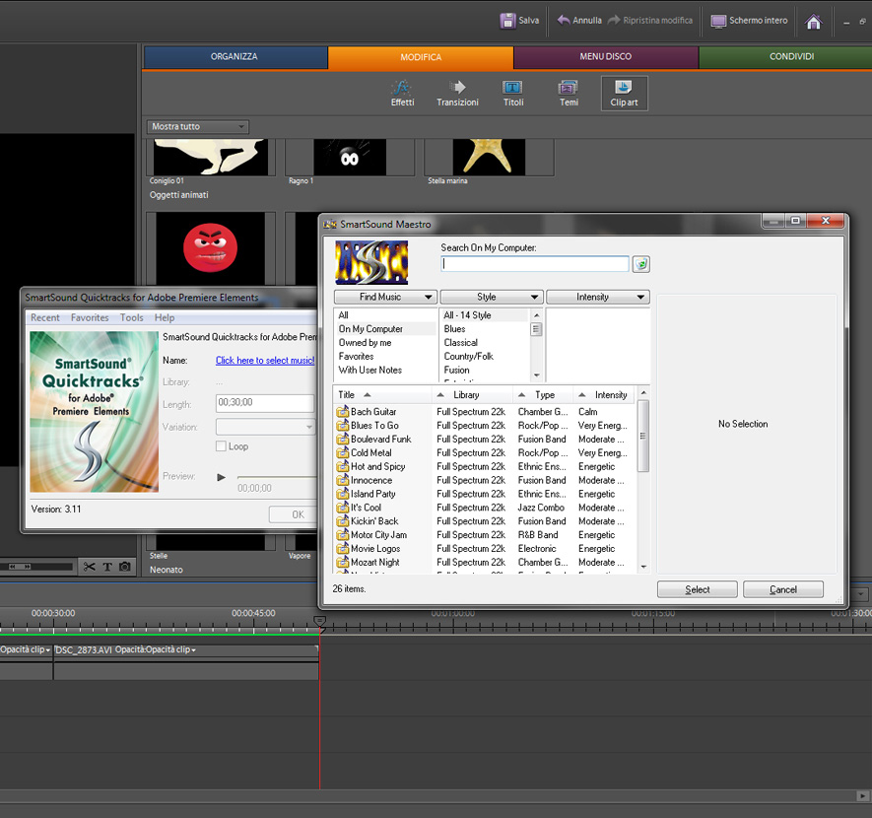Click the folder icon beside Motor City Jam
This screenshot has width=872, height=818.
pyautogui.click(x=342, y=535)
